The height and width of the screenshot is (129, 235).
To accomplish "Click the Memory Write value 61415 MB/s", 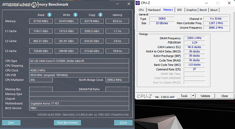I will (x=66, y=21).
